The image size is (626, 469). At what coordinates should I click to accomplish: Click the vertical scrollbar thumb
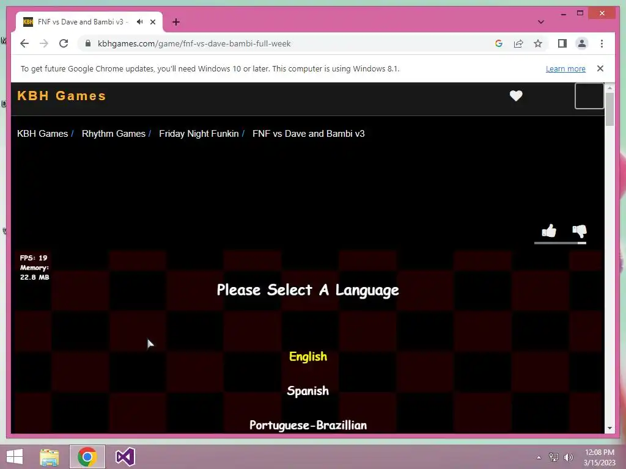pos(609,109)
